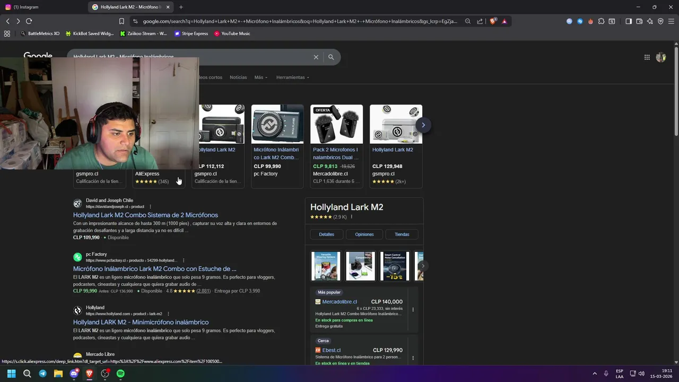
Task: Open the extensions puzzle menu
Action: (601, 21)
